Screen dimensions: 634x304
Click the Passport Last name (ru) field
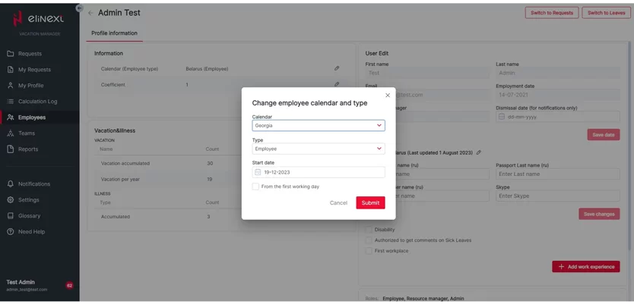tap(557, 174)
